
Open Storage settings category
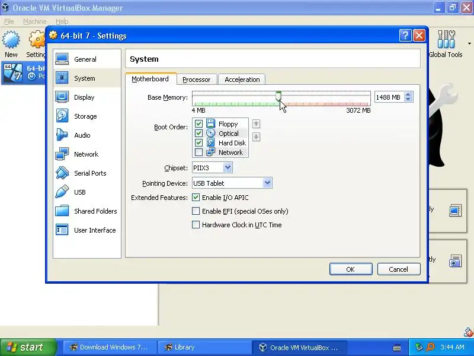[87, 116]
